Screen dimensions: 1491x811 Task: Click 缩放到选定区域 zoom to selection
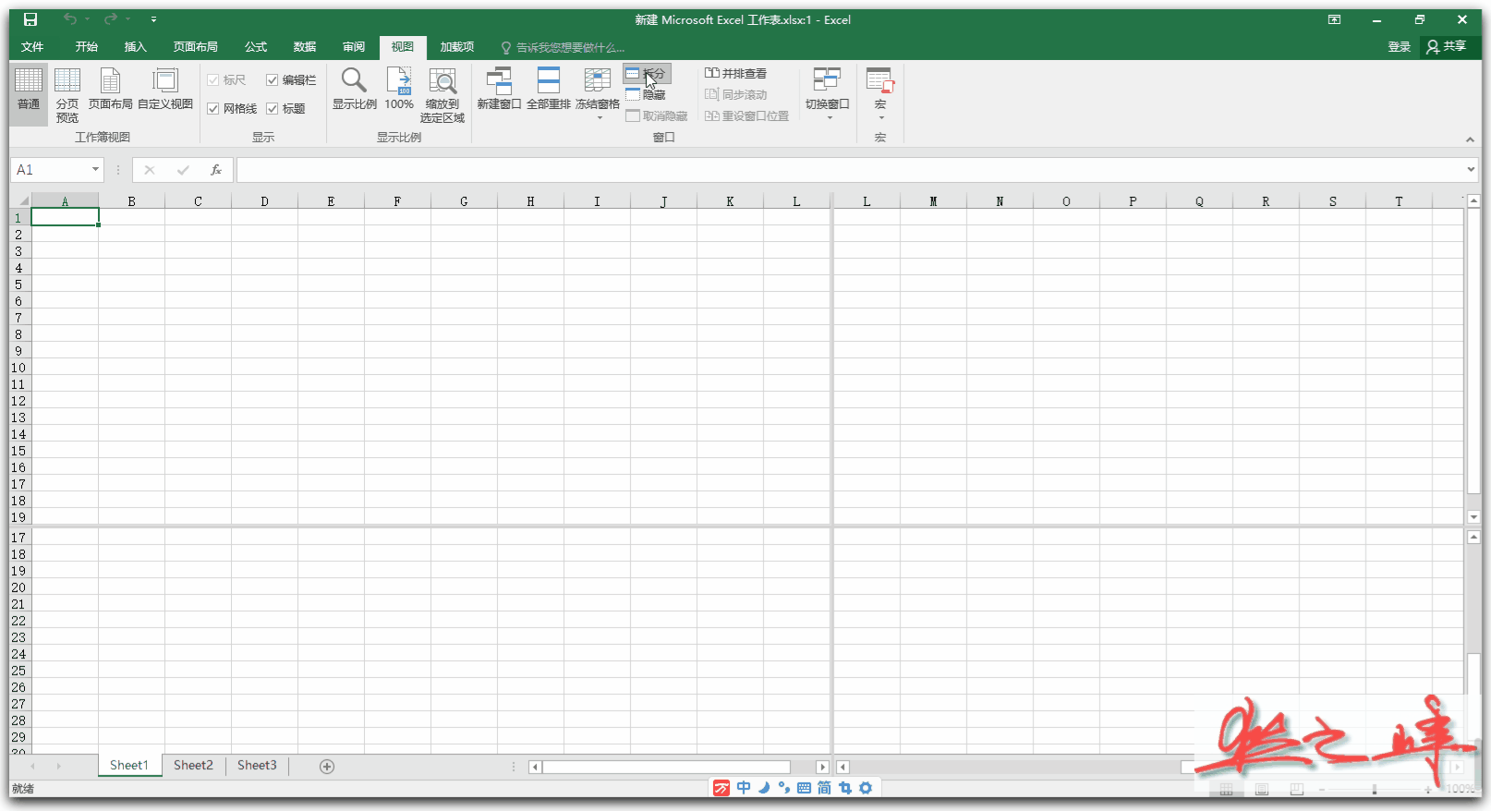442,95
